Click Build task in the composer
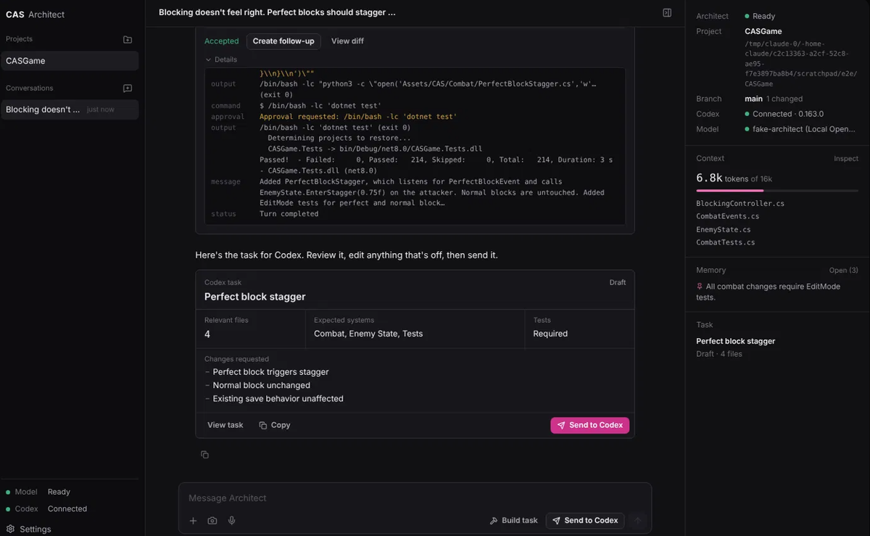 pos(514,521)
